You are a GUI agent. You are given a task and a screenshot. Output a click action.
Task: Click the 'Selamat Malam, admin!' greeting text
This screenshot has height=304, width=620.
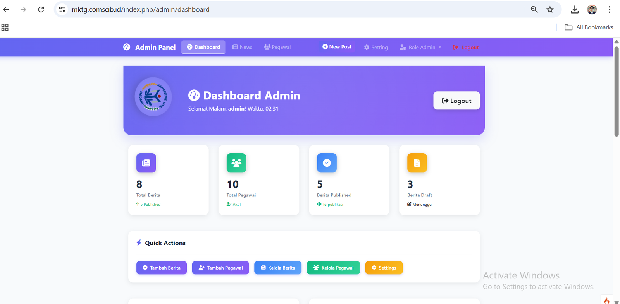coord(217,109)
